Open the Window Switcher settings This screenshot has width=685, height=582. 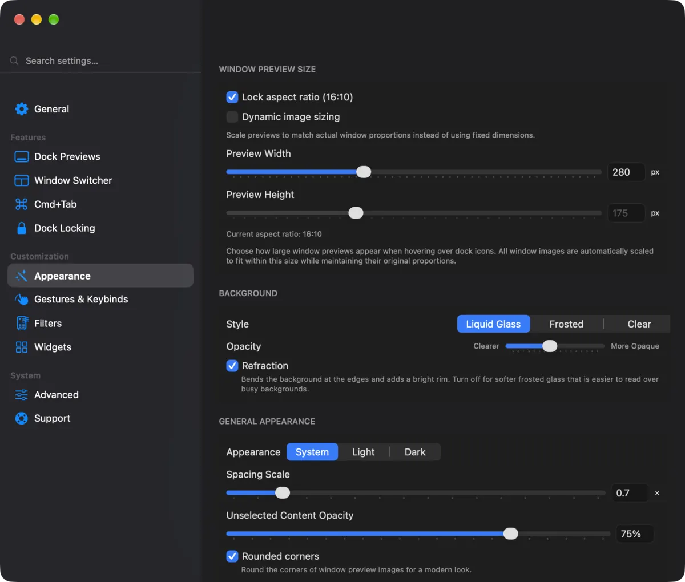(x=100, y=181)
